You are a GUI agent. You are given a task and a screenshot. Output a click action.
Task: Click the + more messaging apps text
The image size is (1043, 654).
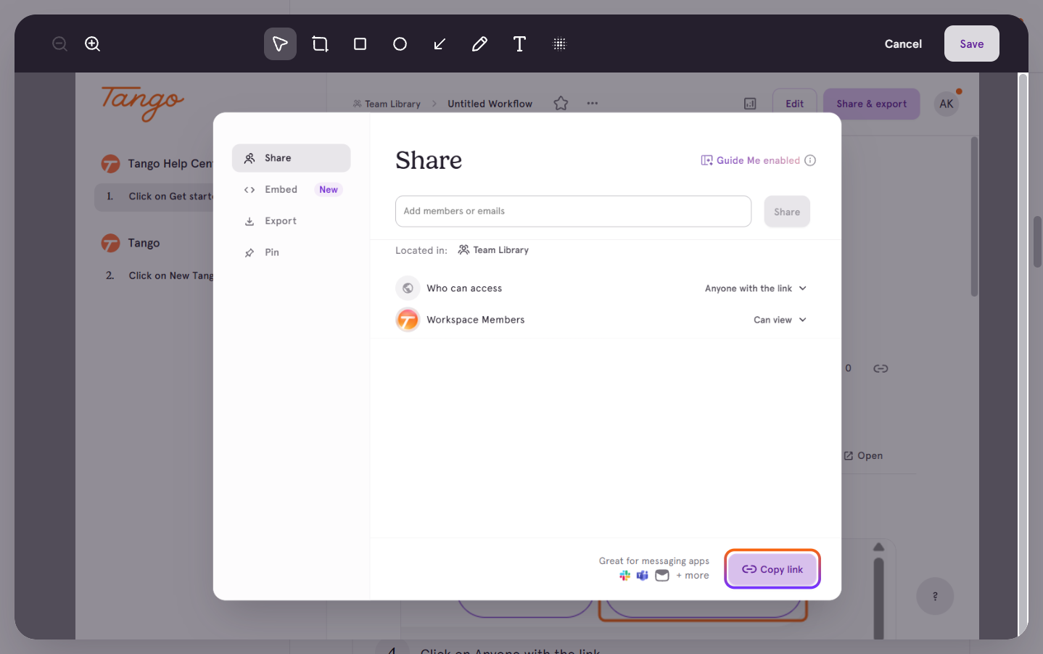tap(693, 576)
